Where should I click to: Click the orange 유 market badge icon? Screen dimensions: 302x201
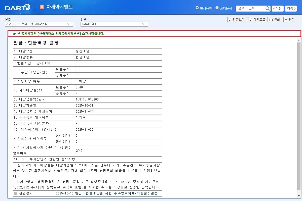click(42, 7)
